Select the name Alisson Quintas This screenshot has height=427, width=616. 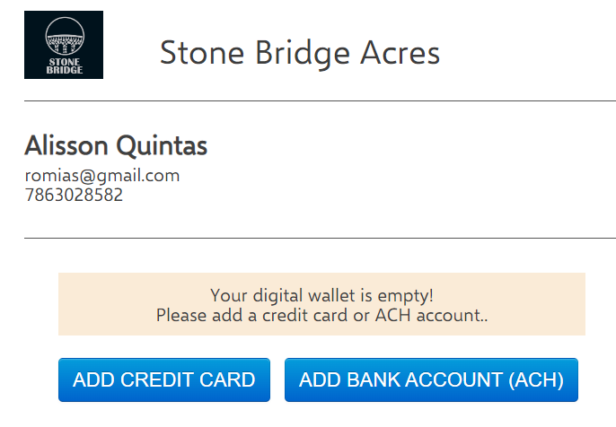116,145
